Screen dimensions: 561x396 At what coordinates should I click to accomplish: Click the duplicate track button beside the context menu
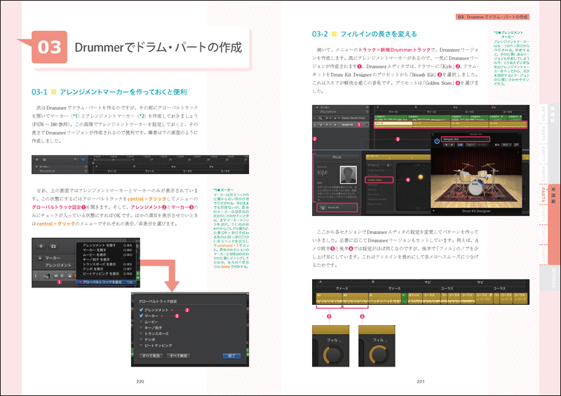point(53,246)
